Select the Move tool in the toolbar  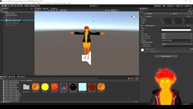(5, 6)
